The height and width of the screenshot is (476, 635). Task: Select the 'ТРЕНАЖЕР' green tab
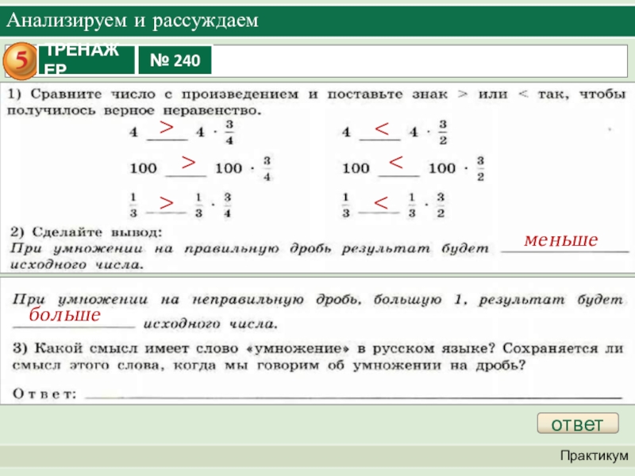[84, 59]
